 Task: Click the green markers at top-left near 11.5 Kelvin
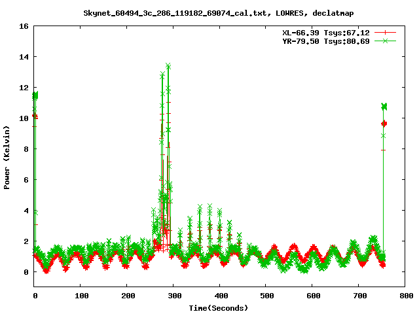pos(35,96)
